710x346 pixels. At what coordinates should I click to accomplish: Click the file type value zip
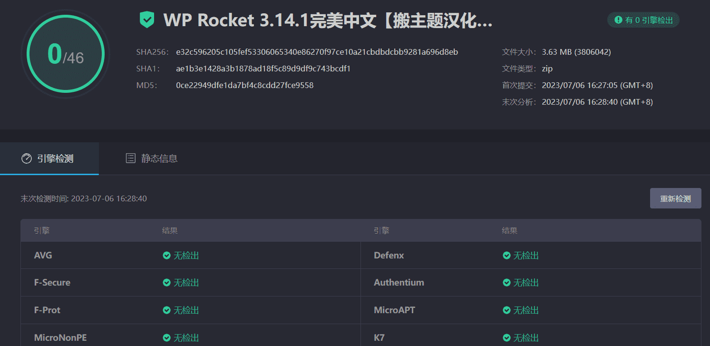point(547,69)
